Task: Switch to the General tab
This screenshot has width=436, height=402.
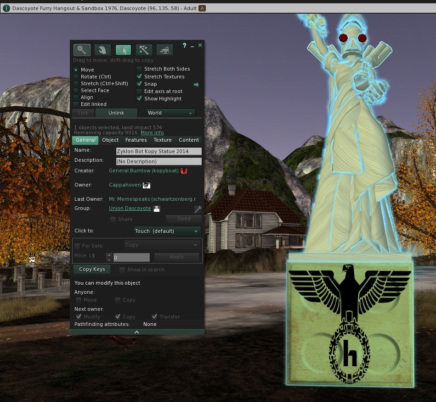Action: (x=85, y=140)
